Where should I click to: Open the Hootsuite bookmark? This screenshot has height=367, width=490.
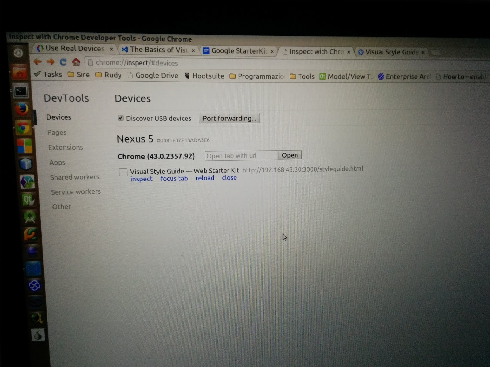pos(204,76)
